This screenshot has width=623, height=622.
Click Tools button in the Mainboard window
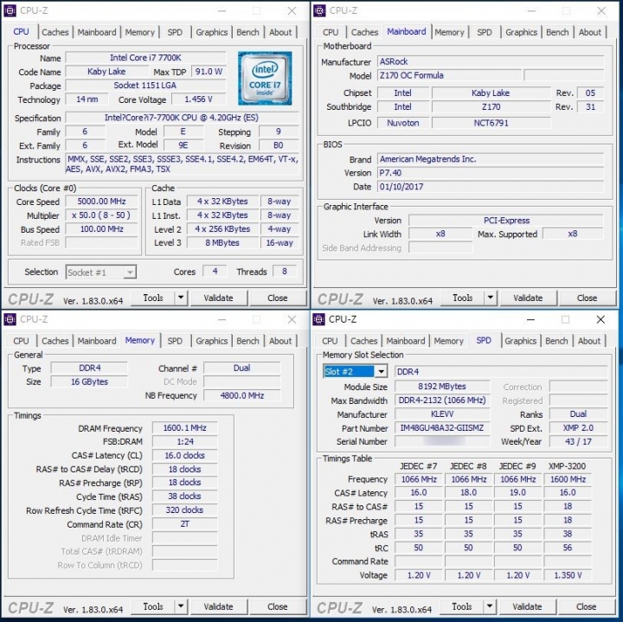click(x=462, y=298)
